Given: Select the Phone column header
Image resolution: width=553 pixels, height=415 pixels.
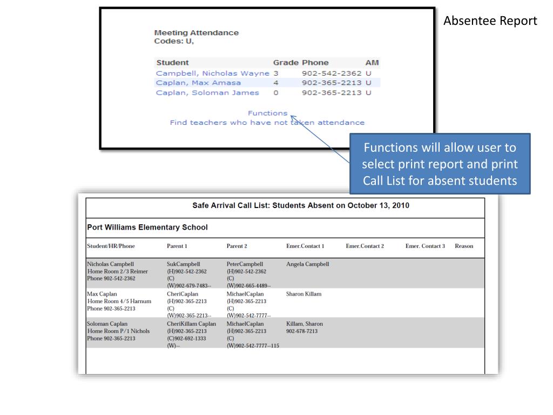Looking at the screenshot, I should 315,63.
